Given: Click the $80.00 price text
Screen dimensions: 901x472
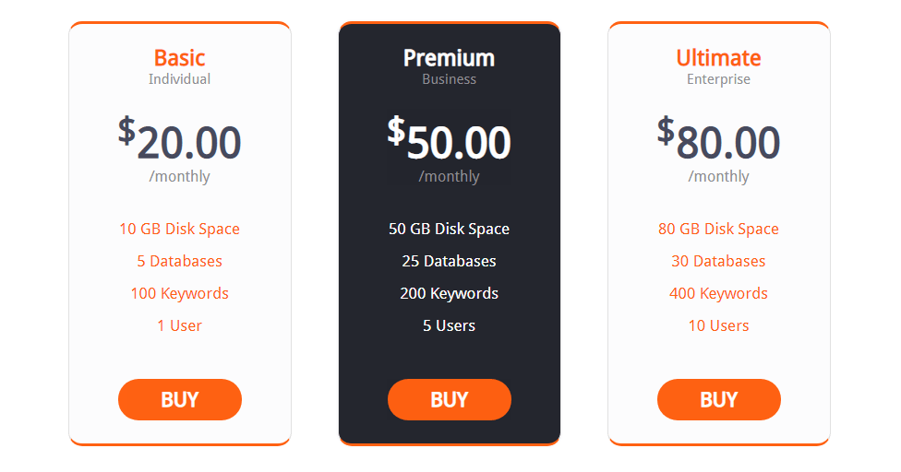Looking at the screenshot, I should click(x=719, y=139).
